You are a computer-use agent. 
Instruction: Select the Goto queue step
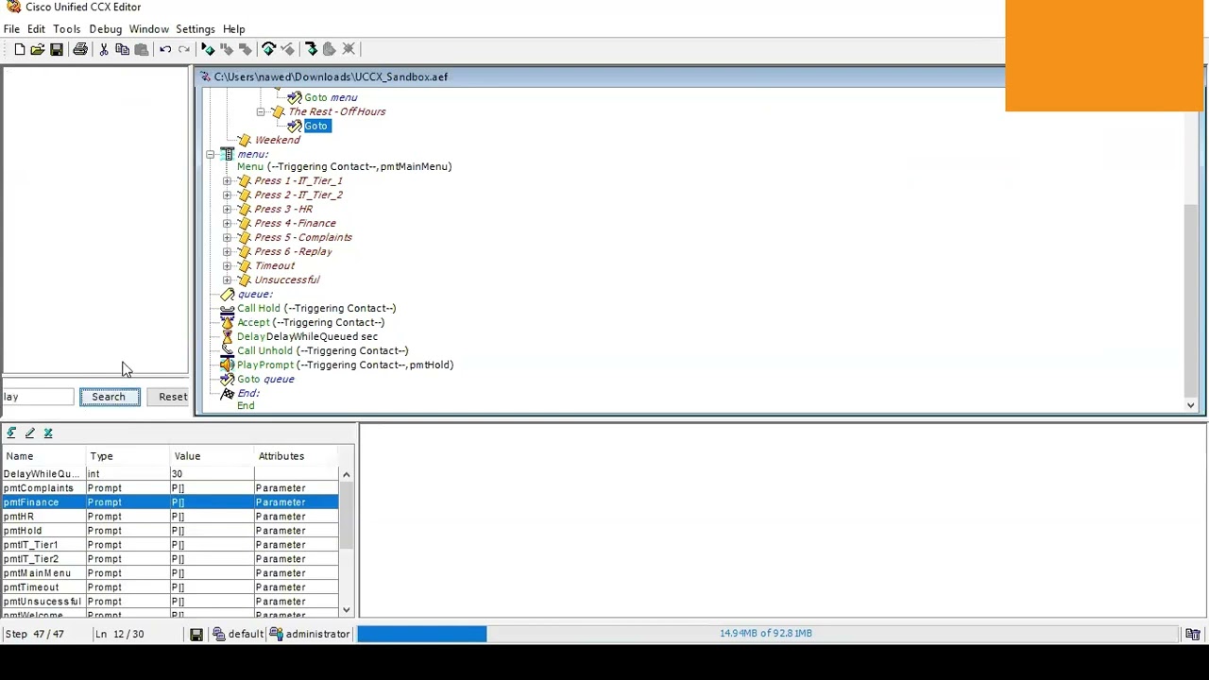click(x=265, y=379)
